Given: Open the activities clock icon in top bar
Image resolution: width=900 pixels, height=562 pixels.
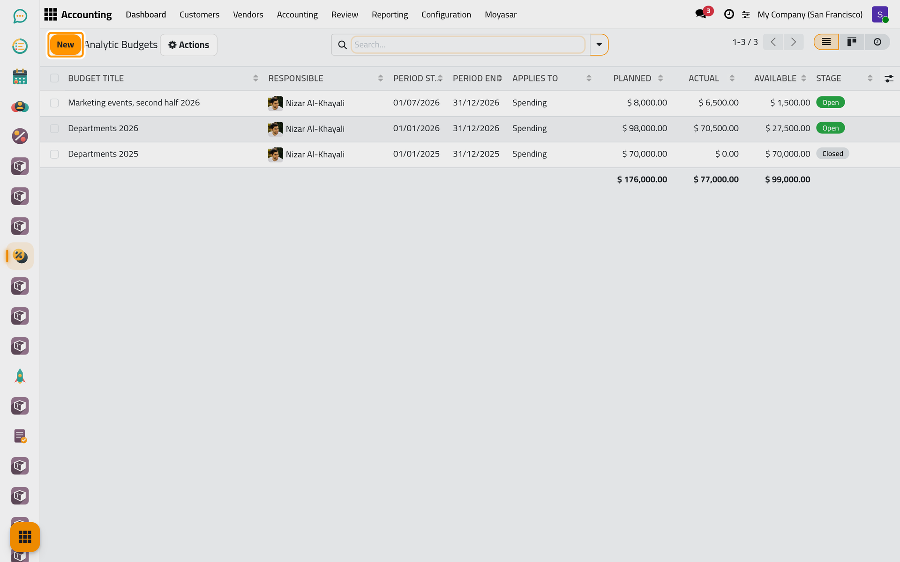Looking at the screenshot, I should (729, 15).
